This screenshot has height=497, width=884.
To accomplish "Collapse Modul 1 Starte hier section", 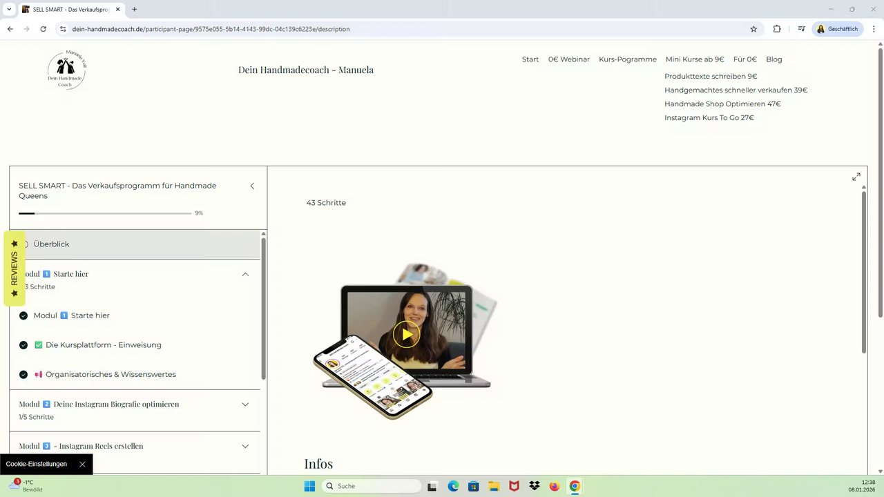I will tap(245, 274).
